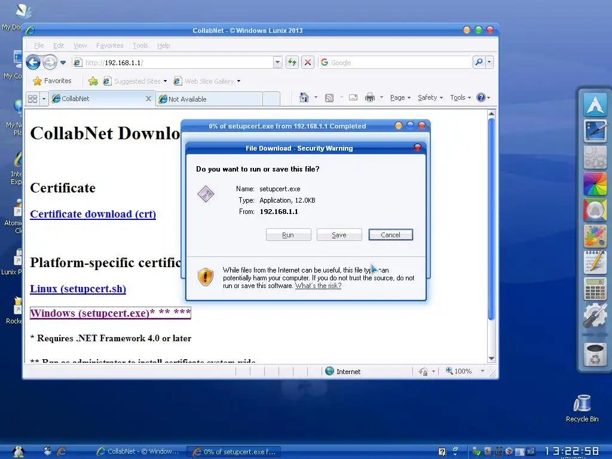Open the Help menu
This screenshot has width=612, height=459.
164,45
